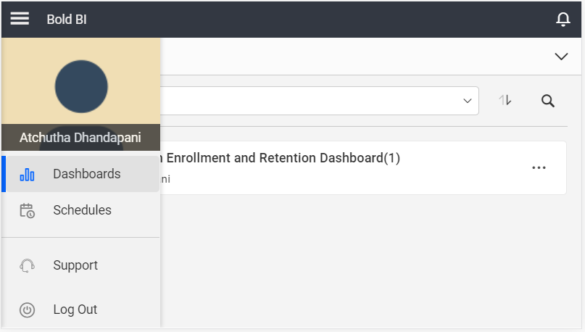
Task: Click the Log Out power icon
Action: (x=27, y=310)
